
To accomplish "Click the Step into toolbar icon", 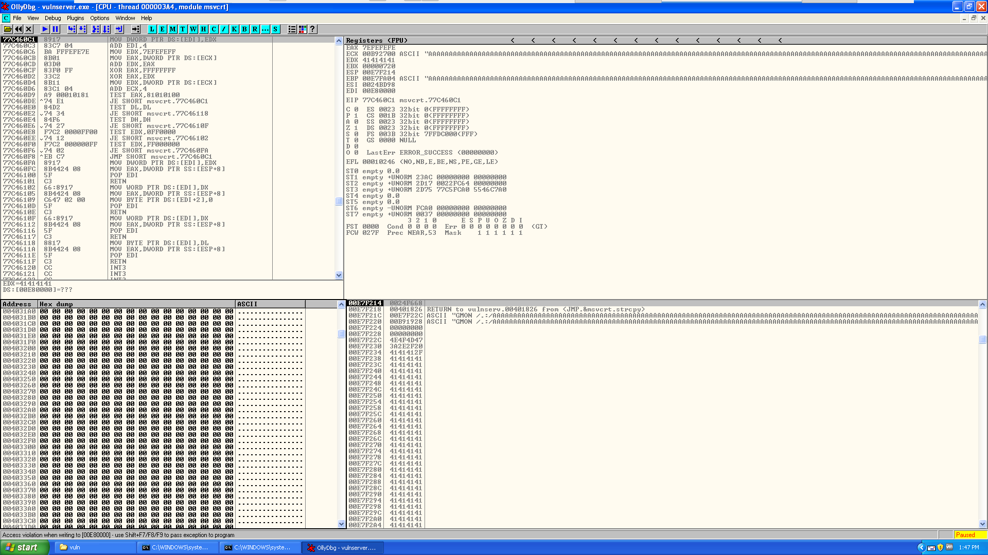I will (x=72, y=29).
